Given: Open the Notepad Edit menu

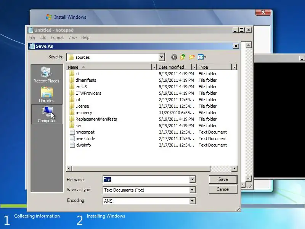Looking at the screenshot, I should click(x=43, y=37).
